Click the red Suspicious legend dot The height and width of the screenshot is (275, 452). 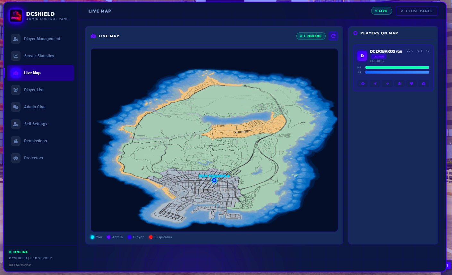(x=151, y=237)
